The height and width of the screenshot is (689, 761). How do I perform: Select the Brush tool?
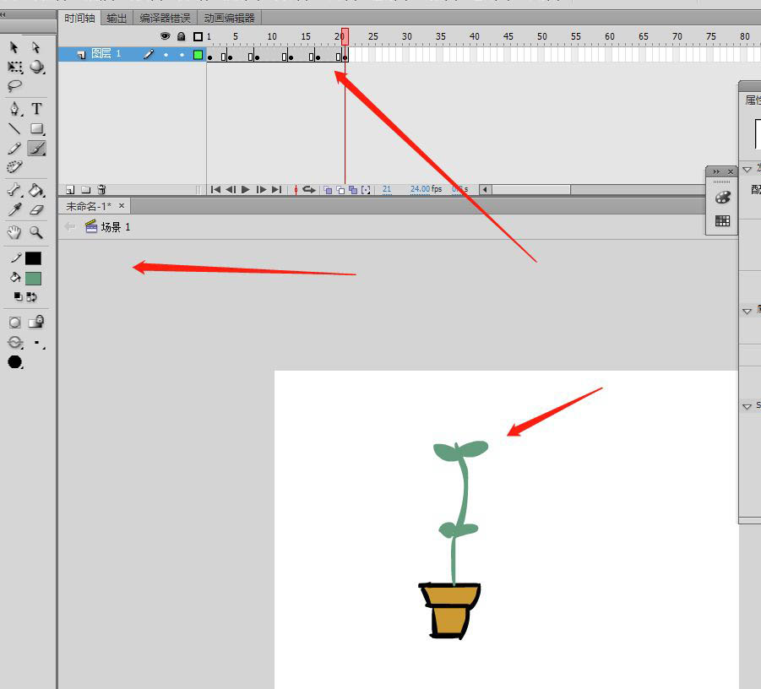37,148
